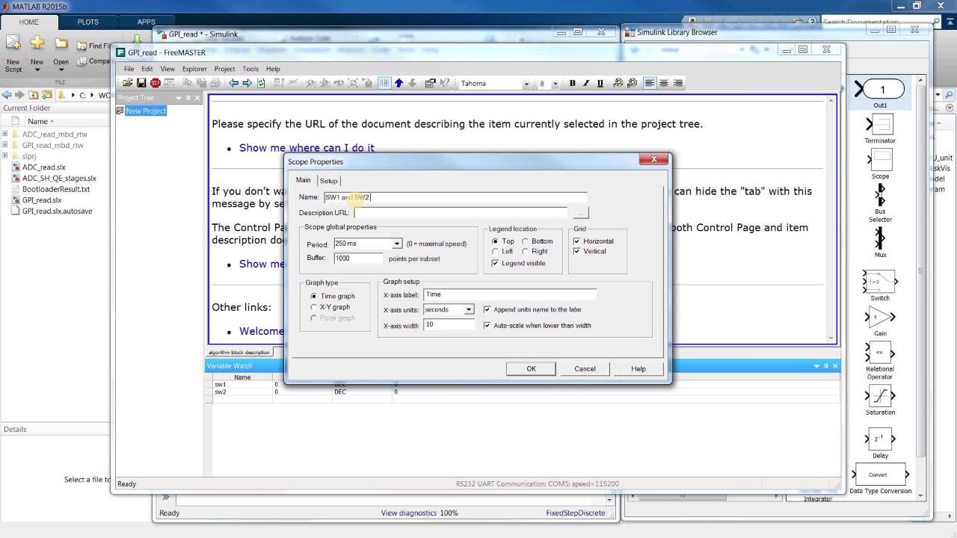Click the Description URL input field

coord(460,213)
